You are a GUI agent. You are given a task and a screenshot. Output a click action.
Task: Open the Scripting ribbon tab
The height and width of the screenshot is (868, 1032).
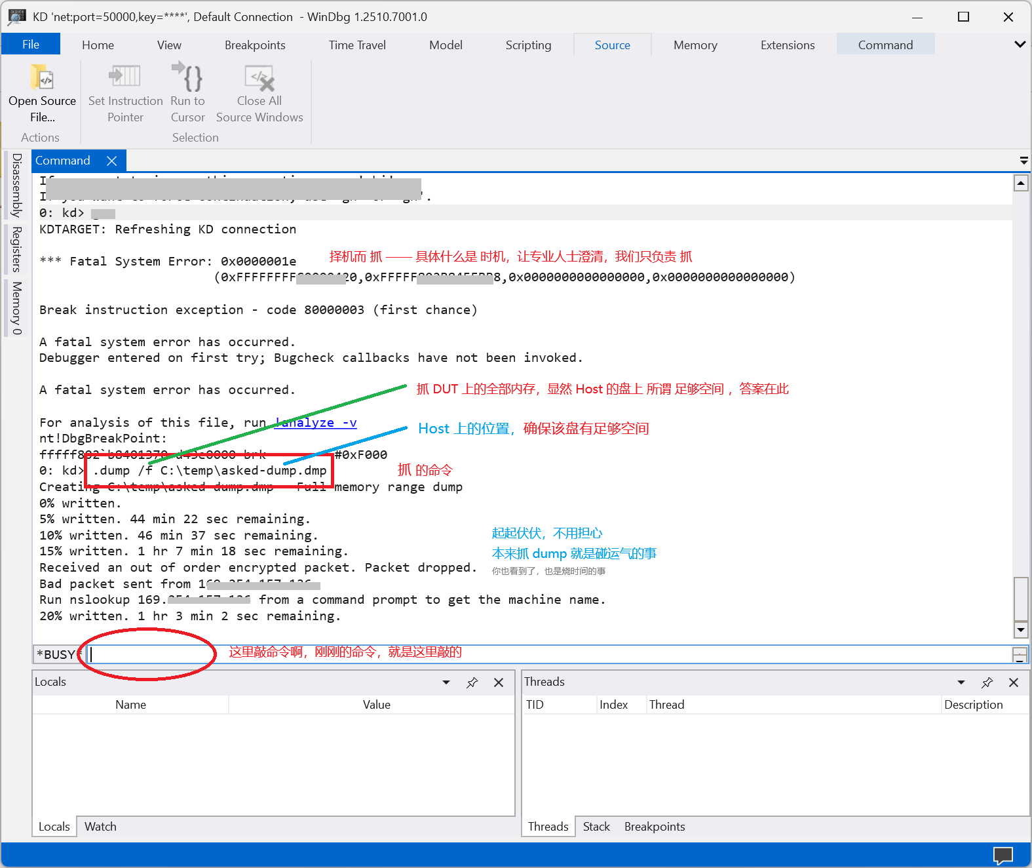point(528,45)
